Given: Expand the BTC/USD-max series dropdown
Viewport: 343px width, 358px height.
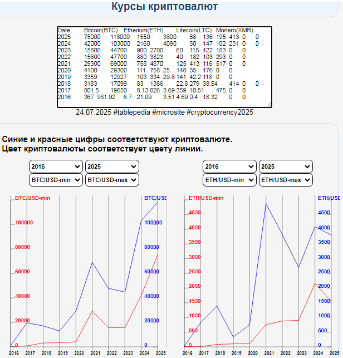Looking at the screenshot, I should click(112, 180).
